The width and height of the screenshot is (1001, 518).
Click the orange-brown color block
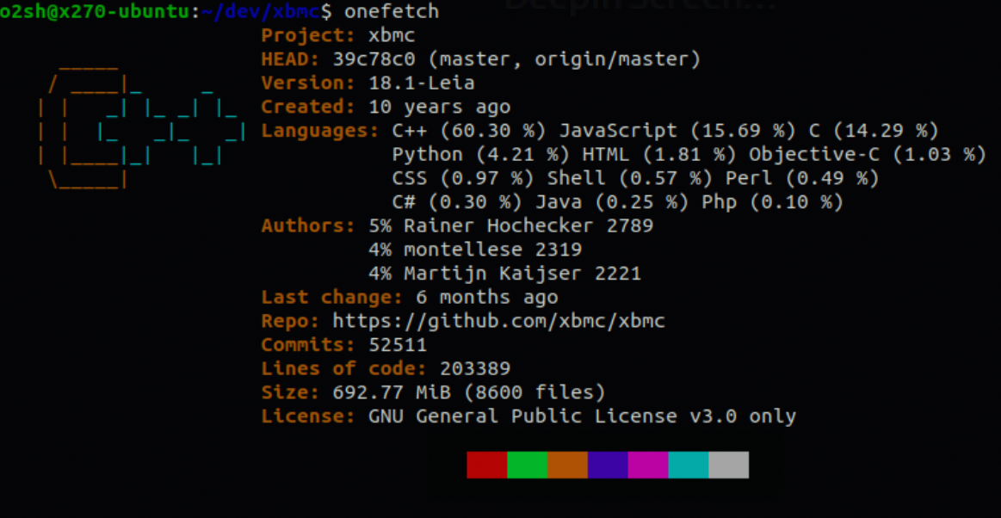[x=567, y=465]
